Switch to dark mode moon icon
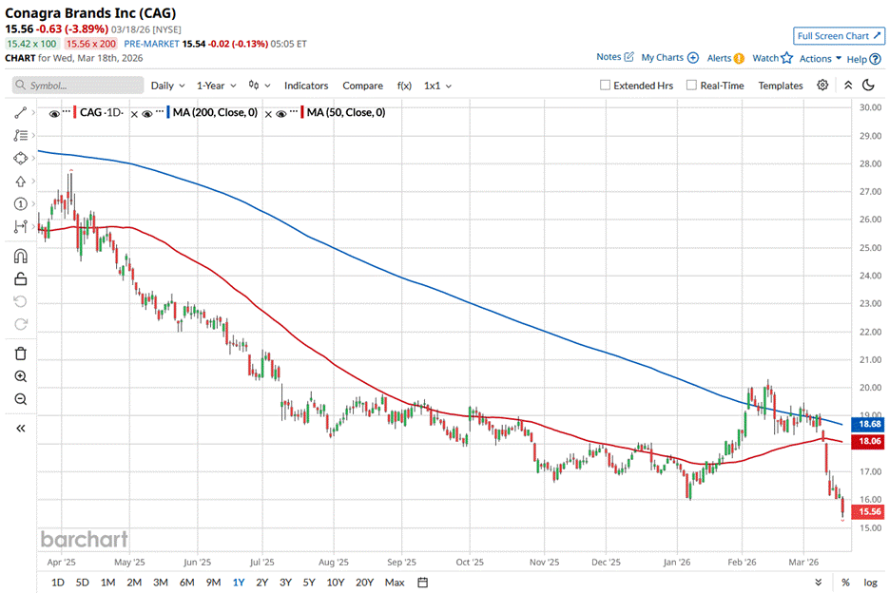The width and height of the screenshot is (889, 593). pos(868,85)
